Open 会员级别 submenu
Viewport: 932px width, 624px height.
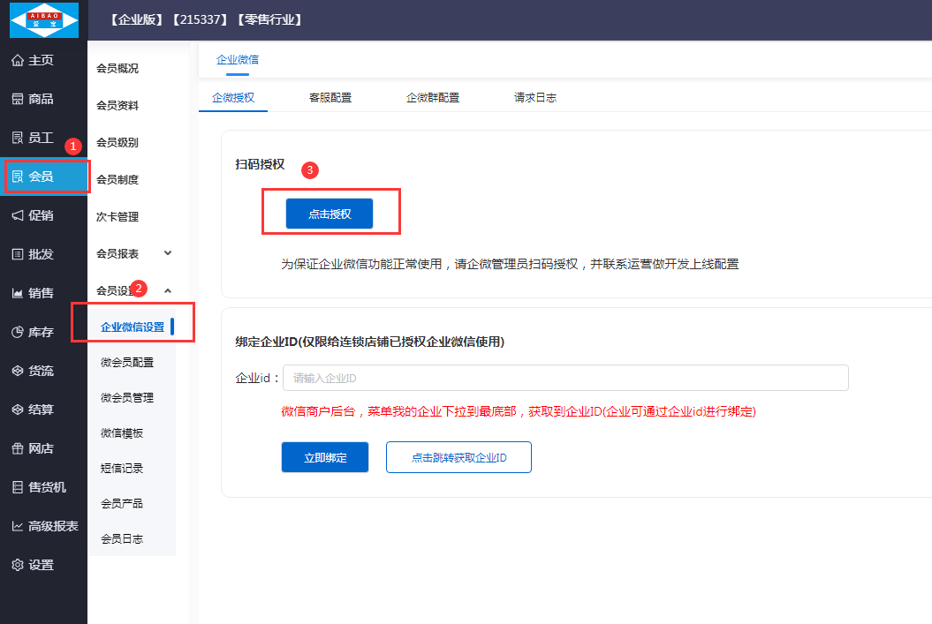tap(117, 142)
